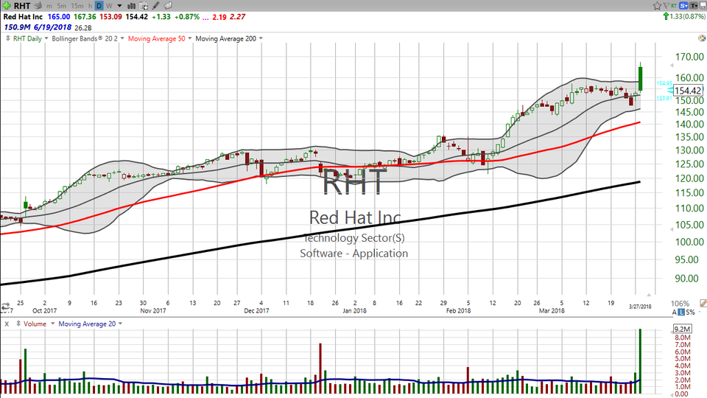Image resolution: width=707 pixels, height=398 pixels.
Task: Open the RHT Daily dropdown
Action: coord(46,38)
